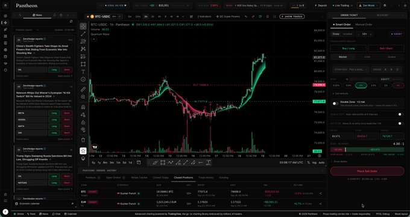Switch to Manual Order tab
Image resolution: width=410 pixels, height=217 pixels.
click(x=364, y=25)
